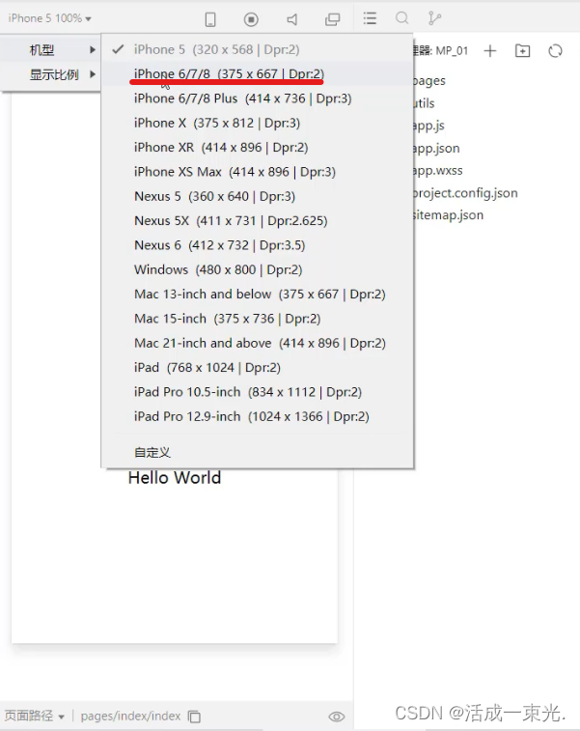Toggle the eye preview icon in status bar

click(x=337, y=717)
